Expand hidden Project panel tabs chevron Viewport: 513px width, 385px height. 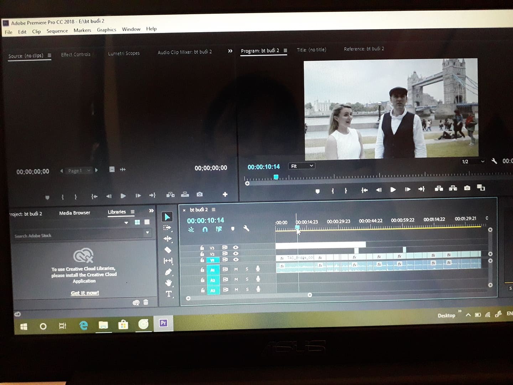151,211
